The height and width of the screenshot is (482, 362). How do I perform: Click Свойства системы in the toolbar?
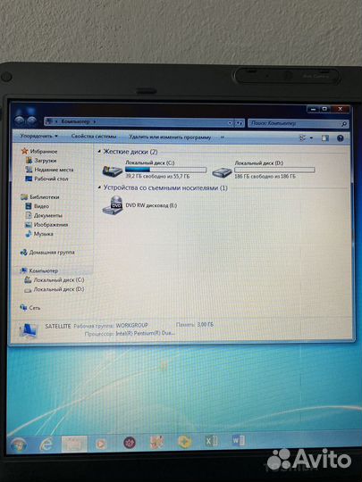[x=94, y=137]
